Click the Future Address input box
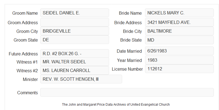This screenshot has width=219, height=110. coord(75,54)
